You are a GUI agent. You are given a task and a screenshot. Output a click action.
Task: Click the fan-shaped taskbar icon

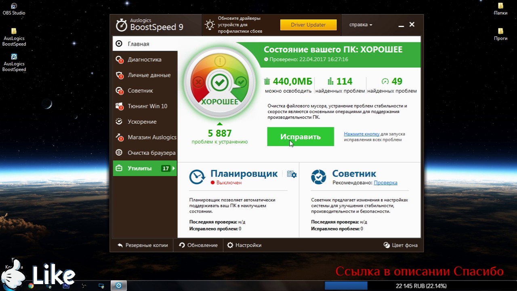[x=84, y=286]
